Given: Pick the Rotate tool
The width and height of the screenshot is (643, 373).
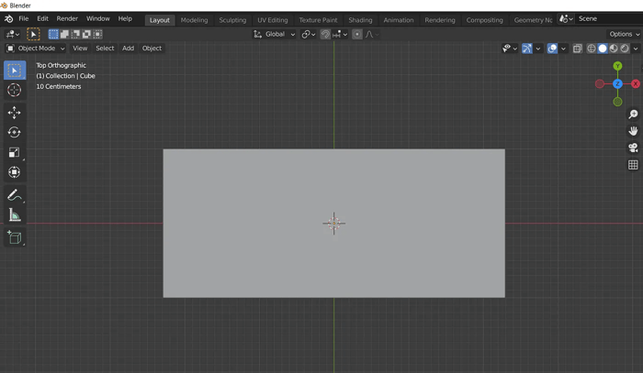Looking at the screenshot, I should coord(14,132).
